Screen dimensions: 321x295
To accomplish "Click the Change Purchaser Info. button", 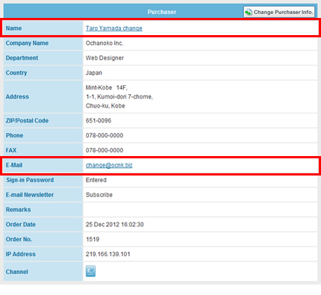I will 279,12.
